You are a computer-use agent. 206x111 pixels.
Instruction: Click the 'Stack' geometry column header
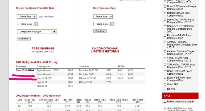pyautogui.click(x=79, y=101)
